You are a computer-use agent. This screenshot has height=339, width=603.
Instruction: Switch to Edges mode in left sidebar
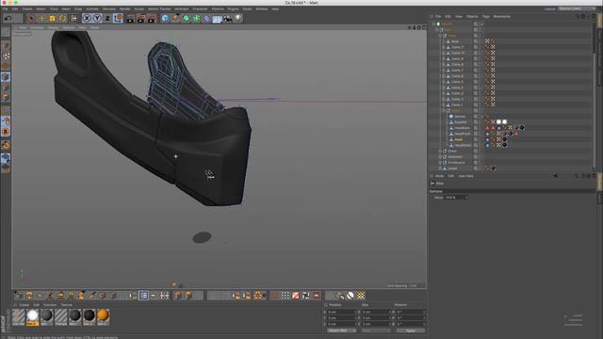coord(6,88)
